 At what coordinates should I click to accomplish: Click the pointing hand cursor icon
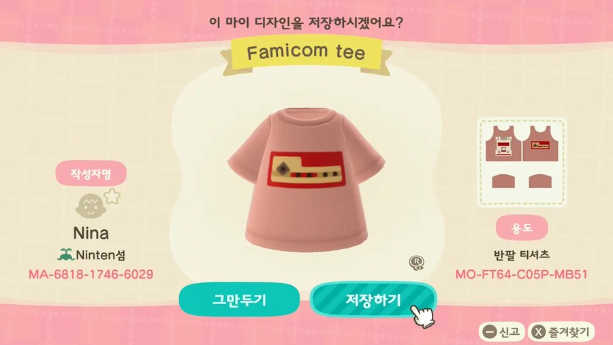422,316
